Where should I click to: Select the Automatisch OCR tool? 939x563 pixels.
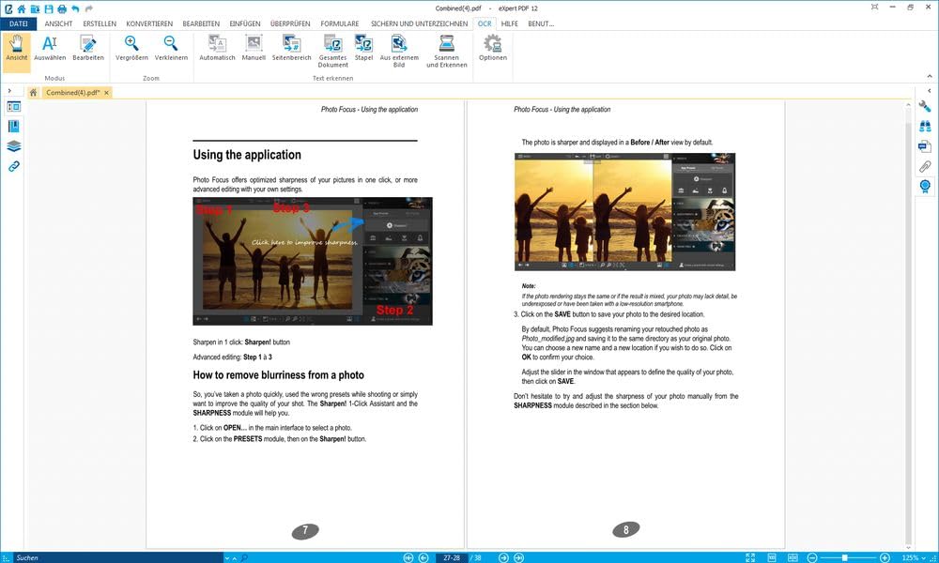217,47
